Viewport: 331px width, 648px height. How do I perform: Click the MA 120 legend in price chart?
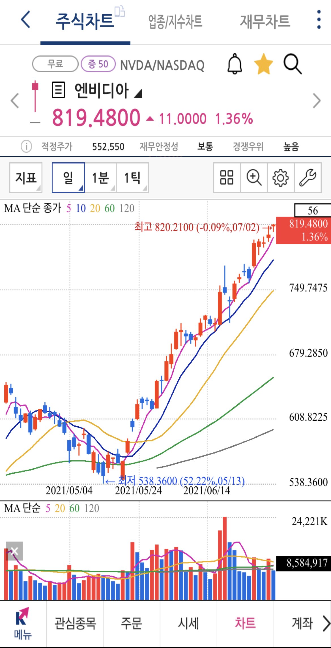click(127, 208)
